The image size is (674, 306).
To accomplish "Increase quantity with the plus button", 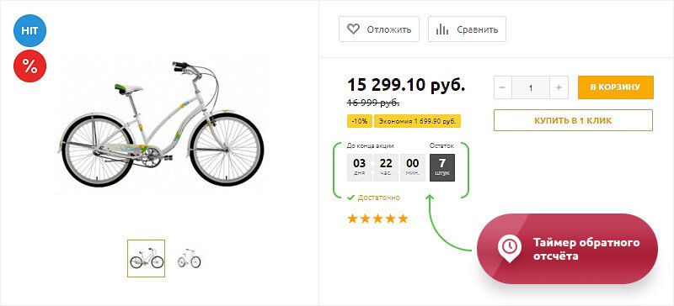I will pyautogui.click(x=559, y=87).
